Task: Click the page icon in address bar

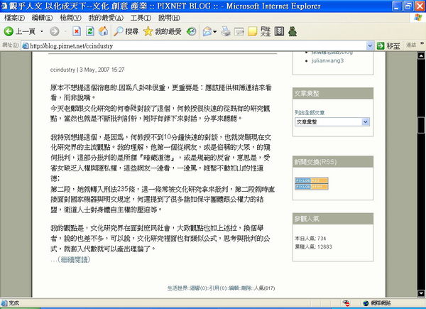Action: click(x=26, y=46)
